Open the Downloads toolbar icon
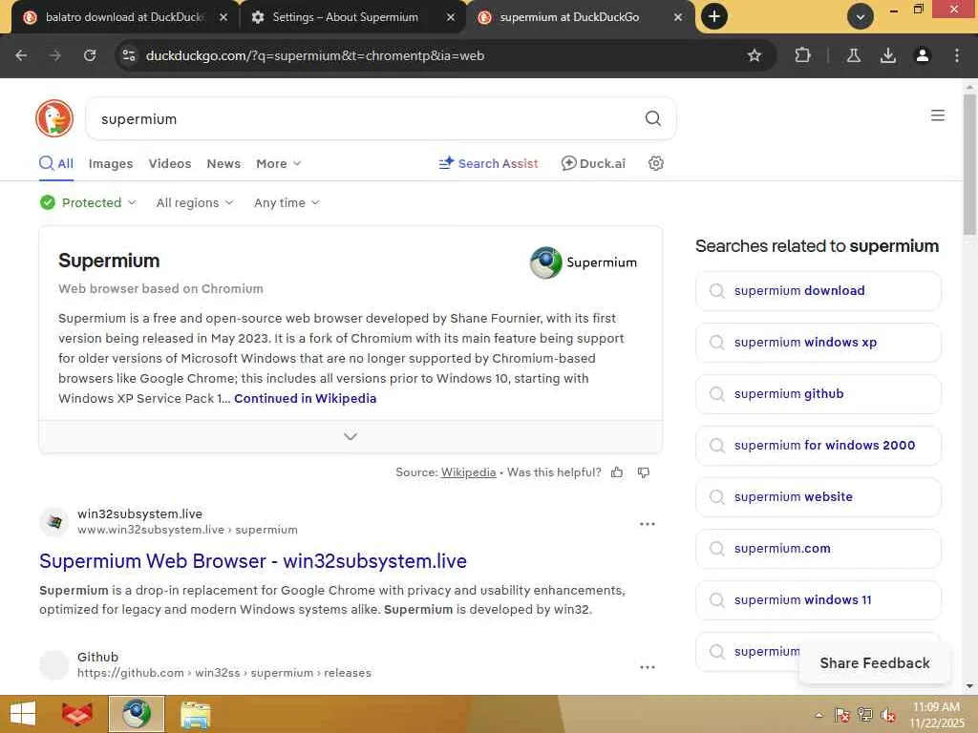 click(x=887, y=55)
